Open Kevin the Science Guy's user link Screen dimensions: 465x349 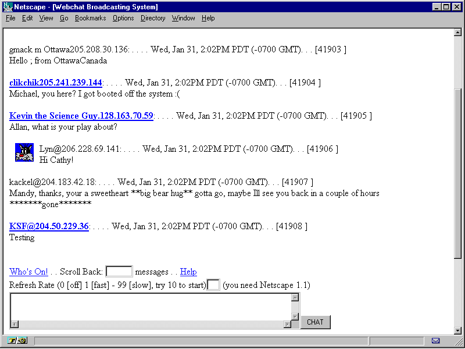81,116
